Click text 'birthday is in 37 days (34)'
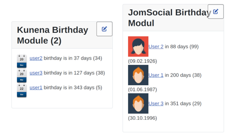Screen dimensions: 238x134 (73, 58)
